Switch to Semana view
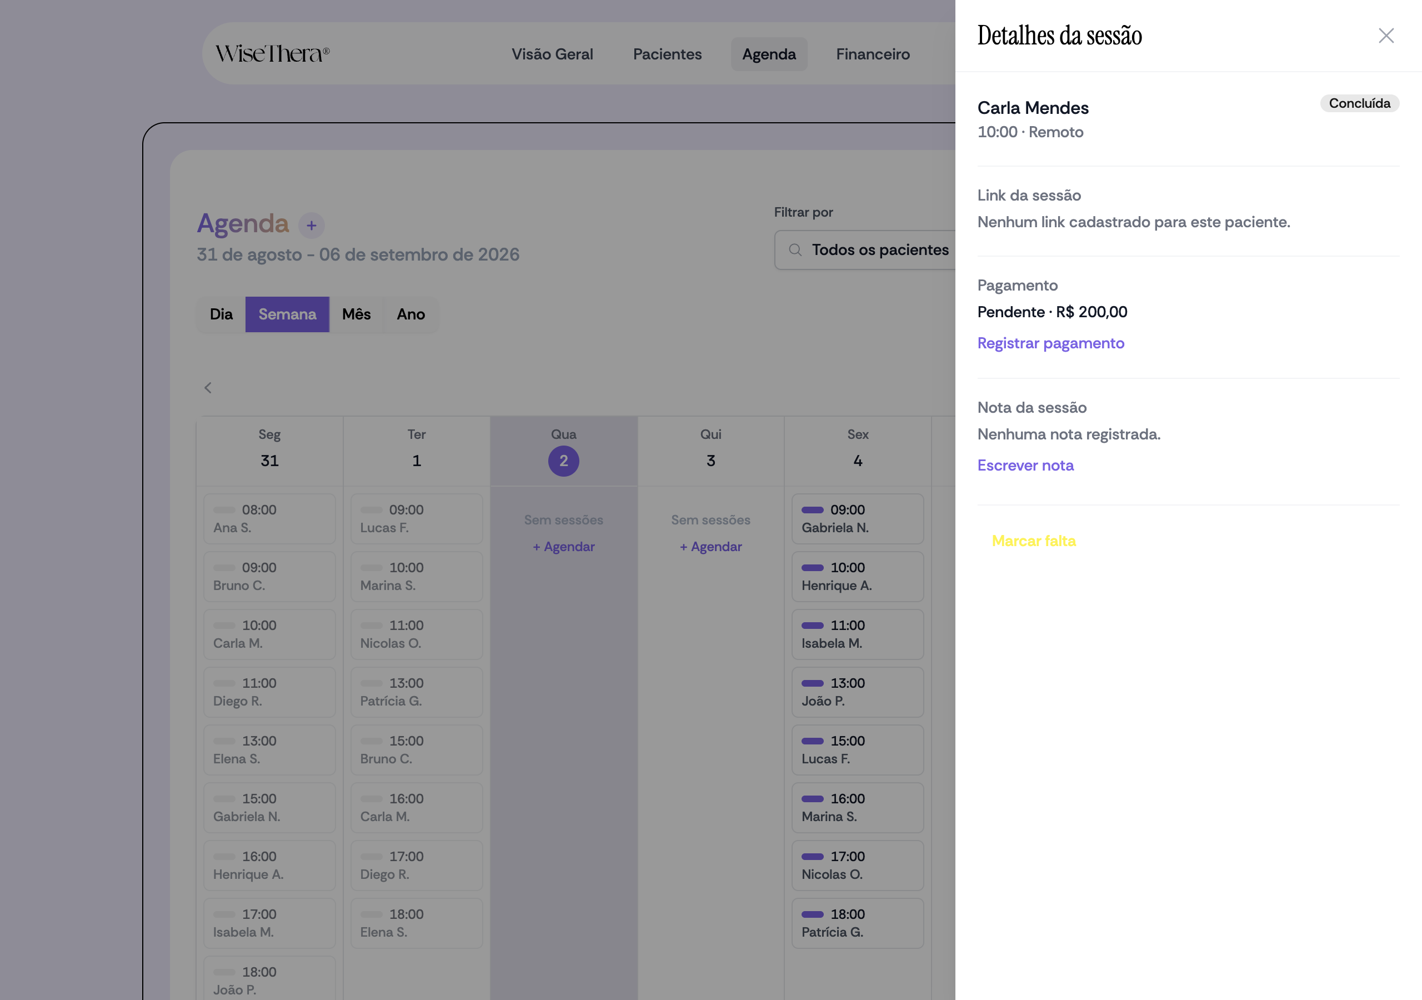 click(x=287, y=314)
